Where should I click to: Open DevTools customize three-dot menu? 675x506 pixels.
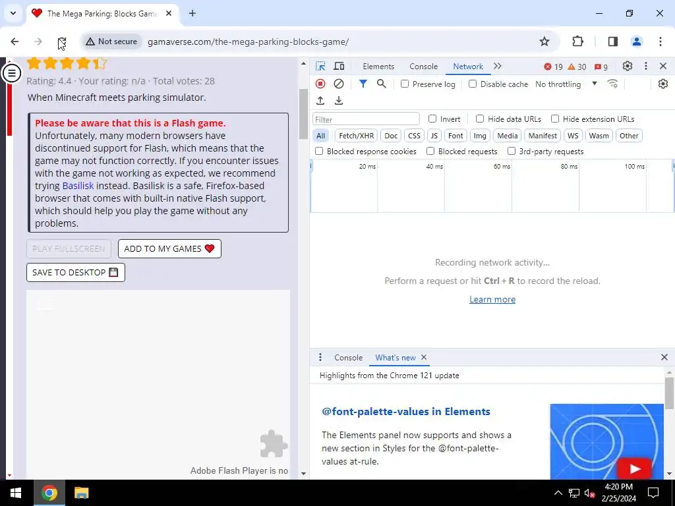tap(646, 67)
